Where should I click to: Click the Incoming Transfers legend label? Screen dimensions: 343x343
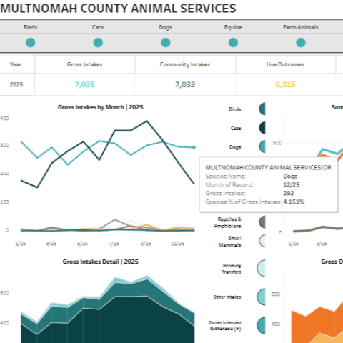click(x=232, y=269)
